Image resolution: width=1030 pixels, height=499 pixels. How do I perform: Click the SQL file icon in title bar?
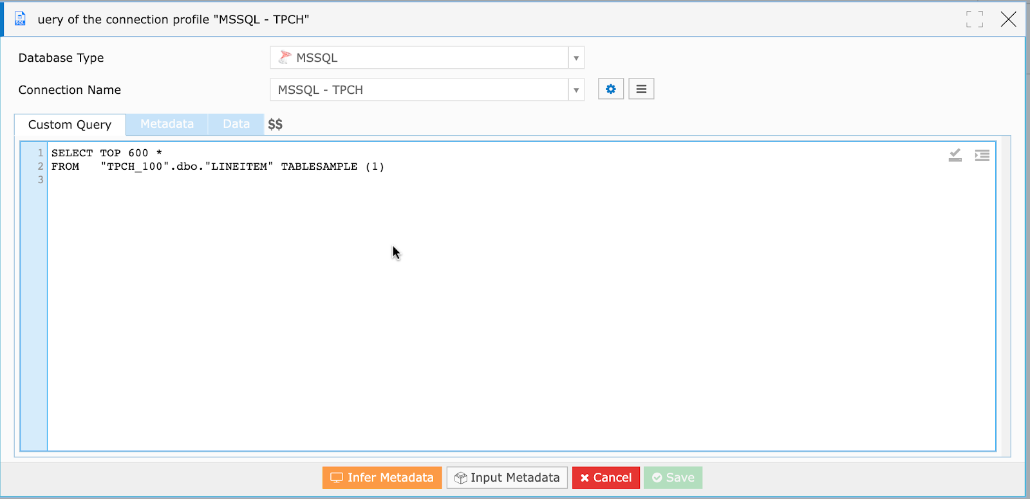tap(20, 19)
